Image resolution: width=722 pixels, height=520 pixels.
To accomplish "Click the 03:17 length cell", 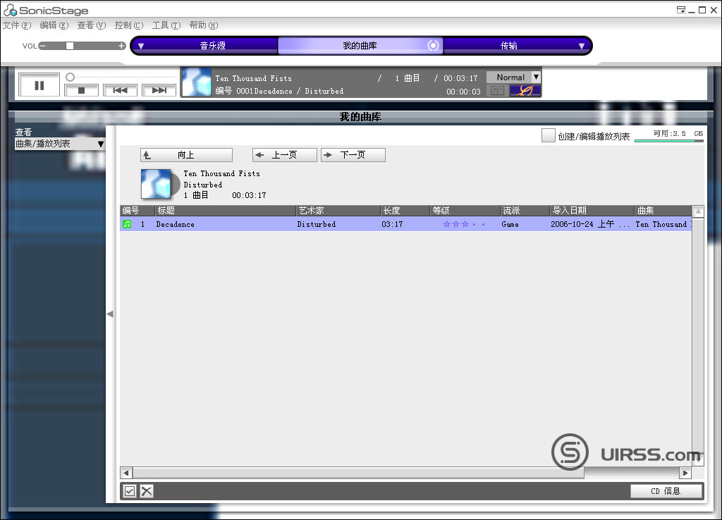I will pyautogui.click(x=392, y=224).
